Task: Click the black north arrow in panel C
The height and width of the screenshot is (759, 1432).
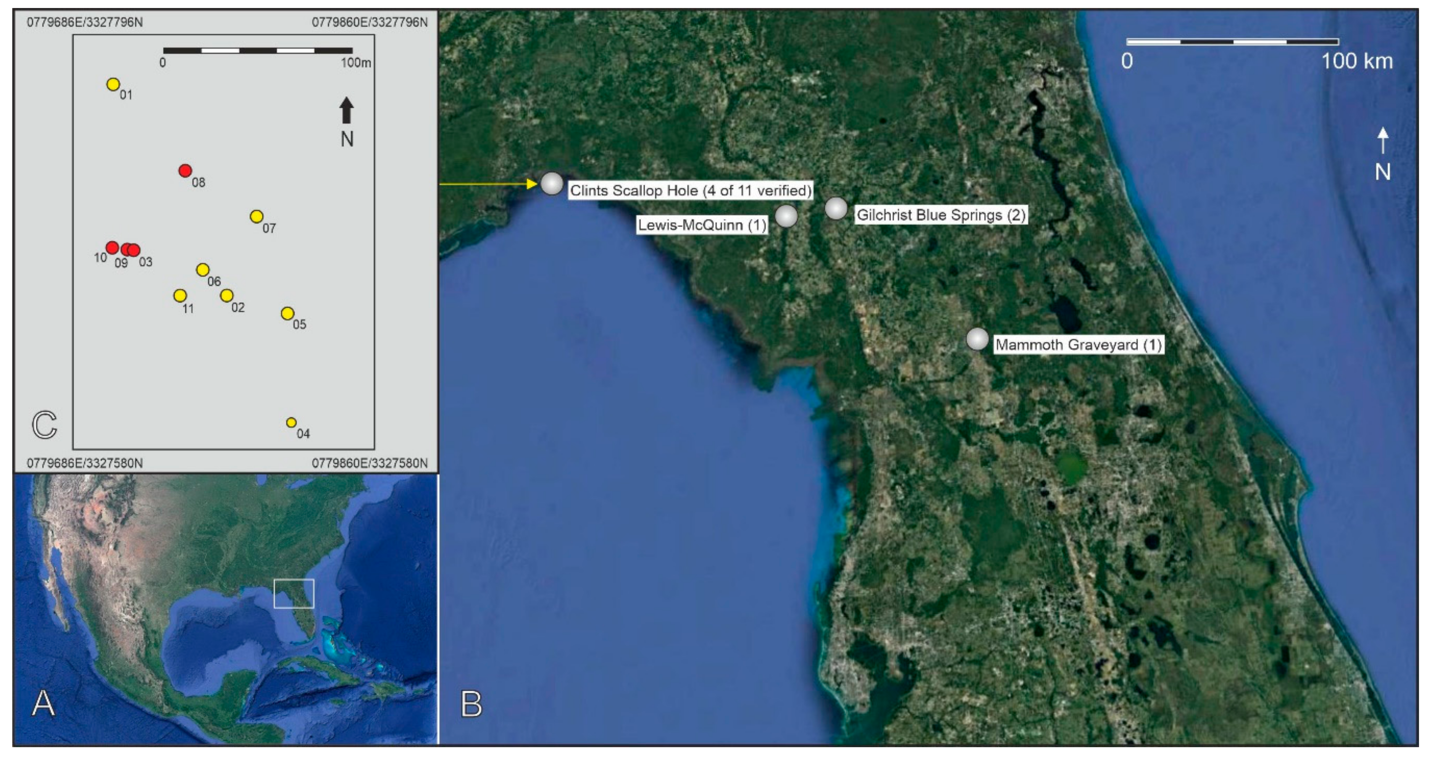Action: coord(347,110)
